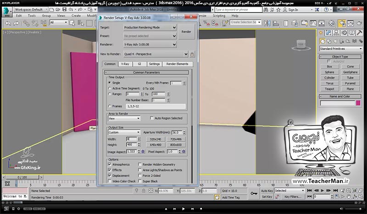Open the Utilities hammer panel icon

(x=359, y=33)
